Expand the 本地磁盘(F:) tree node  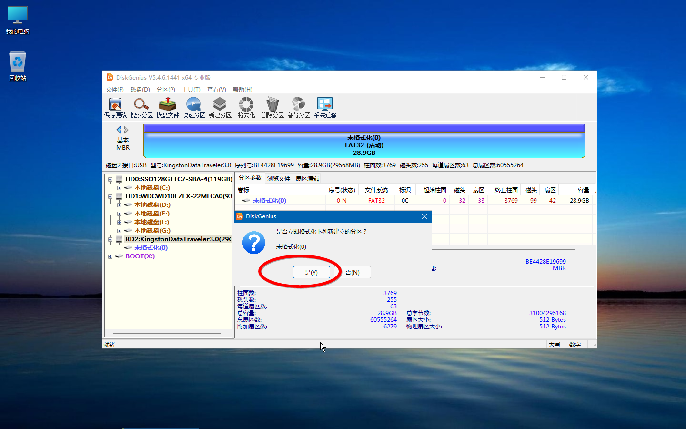point(119,222)
